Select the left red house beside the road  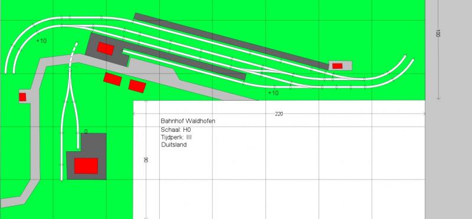point(113,79)
